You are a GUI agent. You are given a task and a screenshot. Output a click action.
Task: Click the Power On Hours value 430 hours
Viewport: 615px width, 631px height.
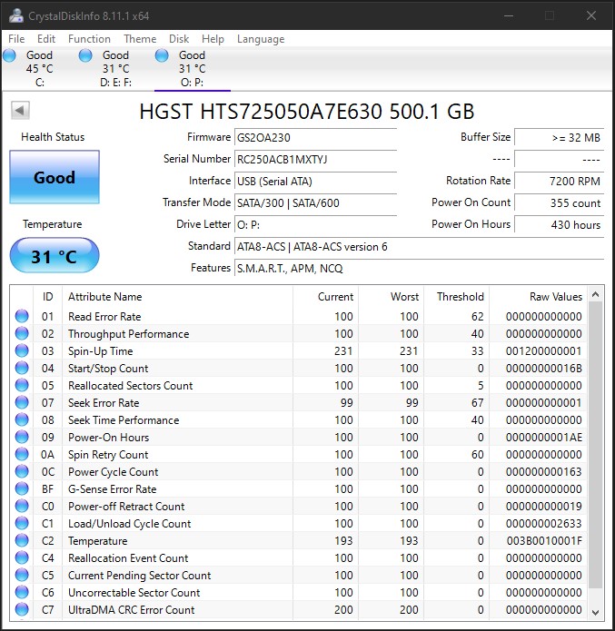coord(560,224)
